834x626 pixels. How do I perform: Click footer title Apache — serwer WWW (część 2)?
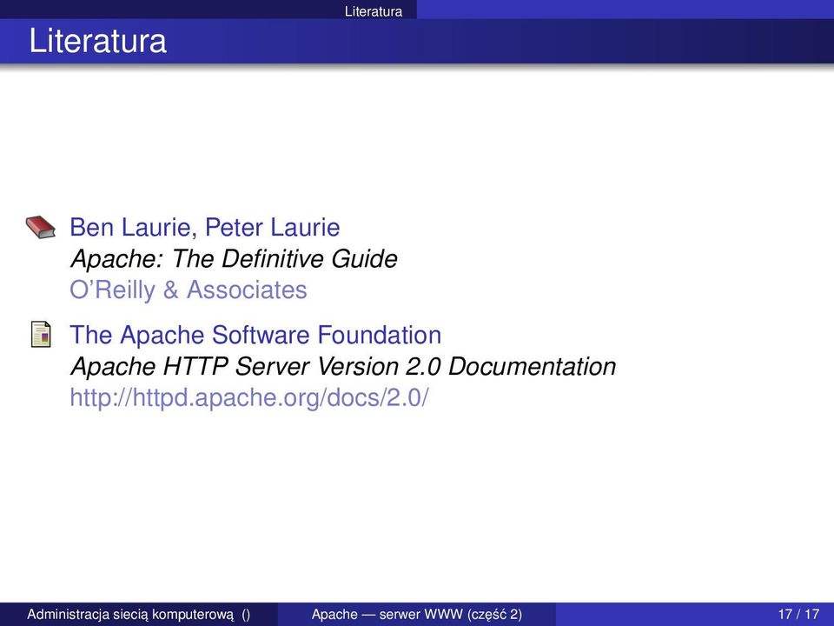pyautogui.click(x=417, y=615)
